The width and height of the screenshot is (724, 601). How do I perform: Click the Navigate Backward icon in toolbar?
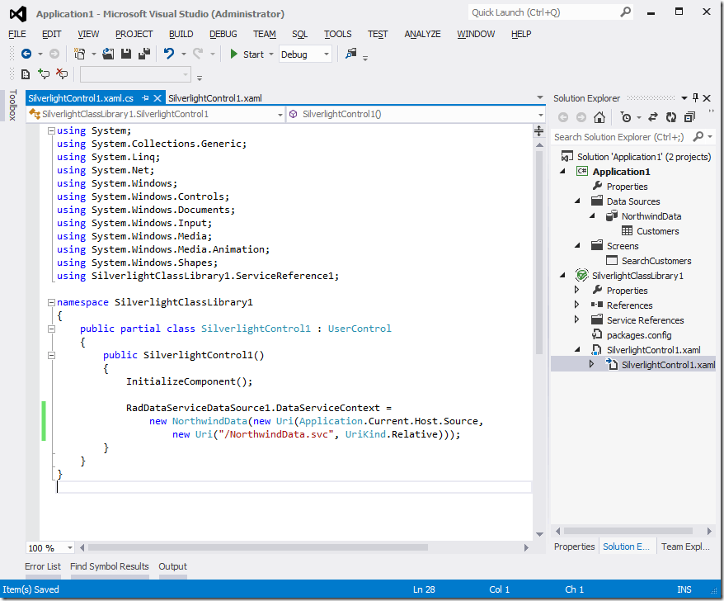coord(26,54)
